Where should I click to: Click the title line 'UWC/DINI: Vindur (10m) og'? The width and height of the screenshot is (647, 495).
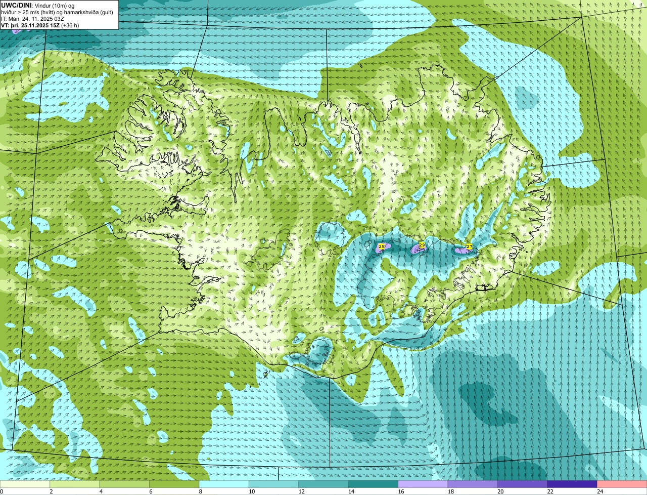click(37, 6)
